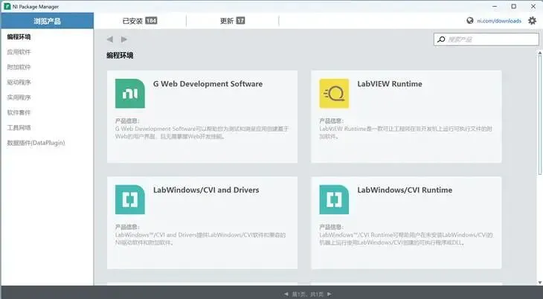This screenshot has height=299, width=543.
Task: Switch to the 浏览产品 tab
Action: 47,21
